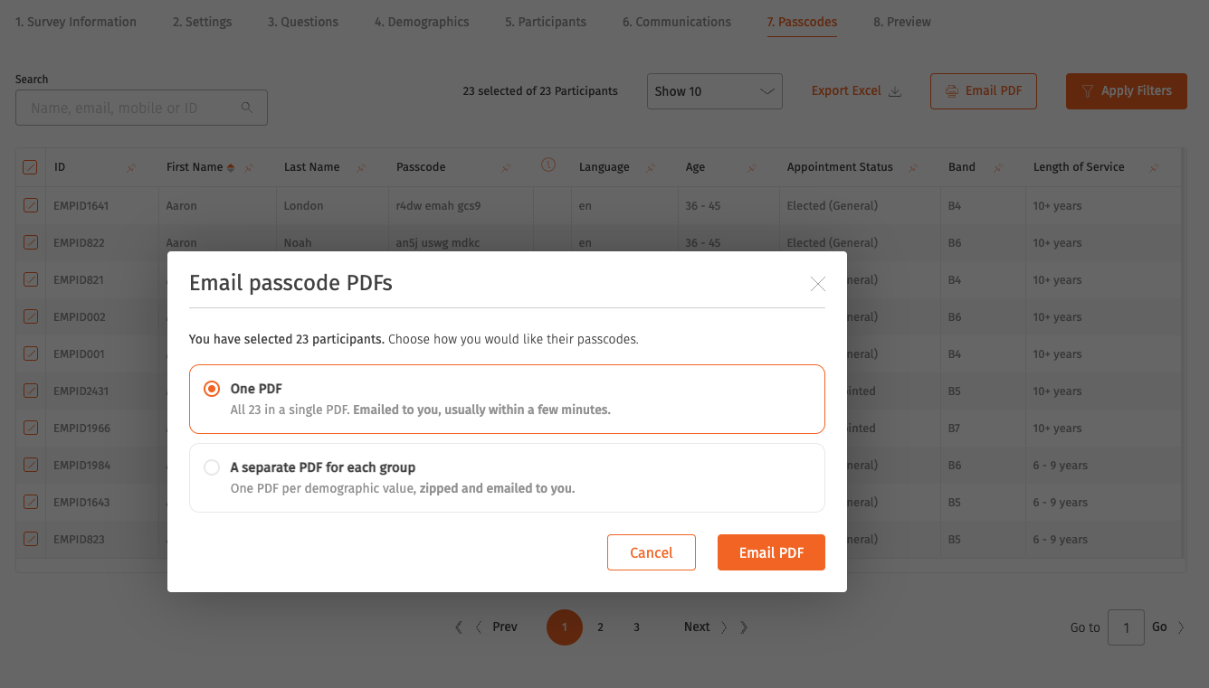Image resolution: width=1209 pixels, height=688 pixels.
Task: Click the search magnifier icon
Action: (247, 108)
